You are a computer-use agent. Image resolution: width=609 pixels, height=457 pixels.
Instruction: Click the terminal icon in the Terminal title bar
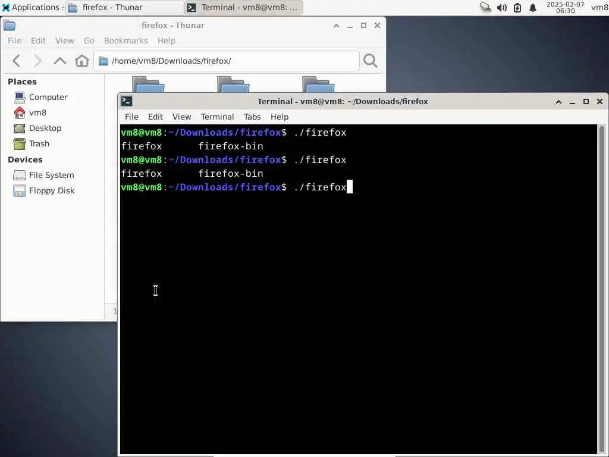(127, 101)
